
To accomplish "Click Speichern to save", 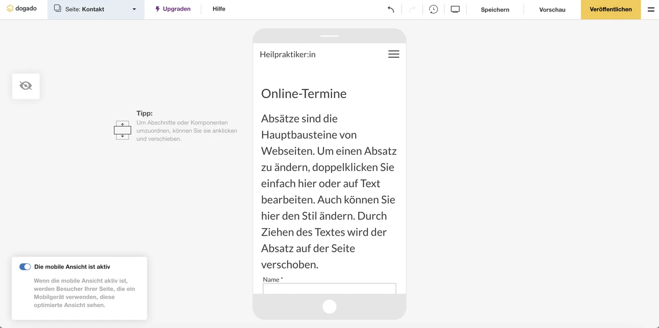I will pyautogui.click(x=495, y=10).
